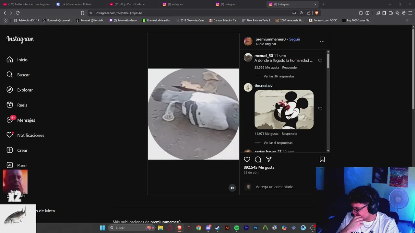
Task: Like the reel with heart icon
Action: click(247, 160)
